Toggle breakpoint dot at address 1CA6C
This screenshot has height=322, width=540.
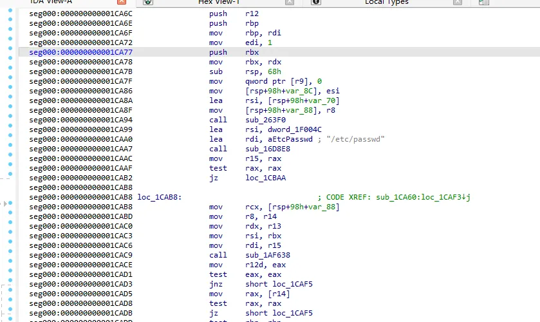coord(10,10)
